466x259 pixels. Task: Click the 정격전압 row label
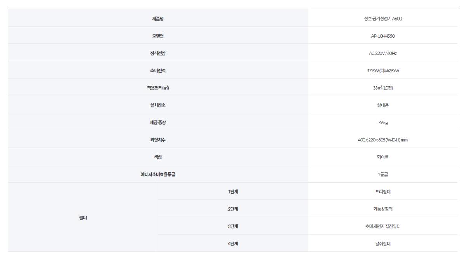tap(158, 53)
